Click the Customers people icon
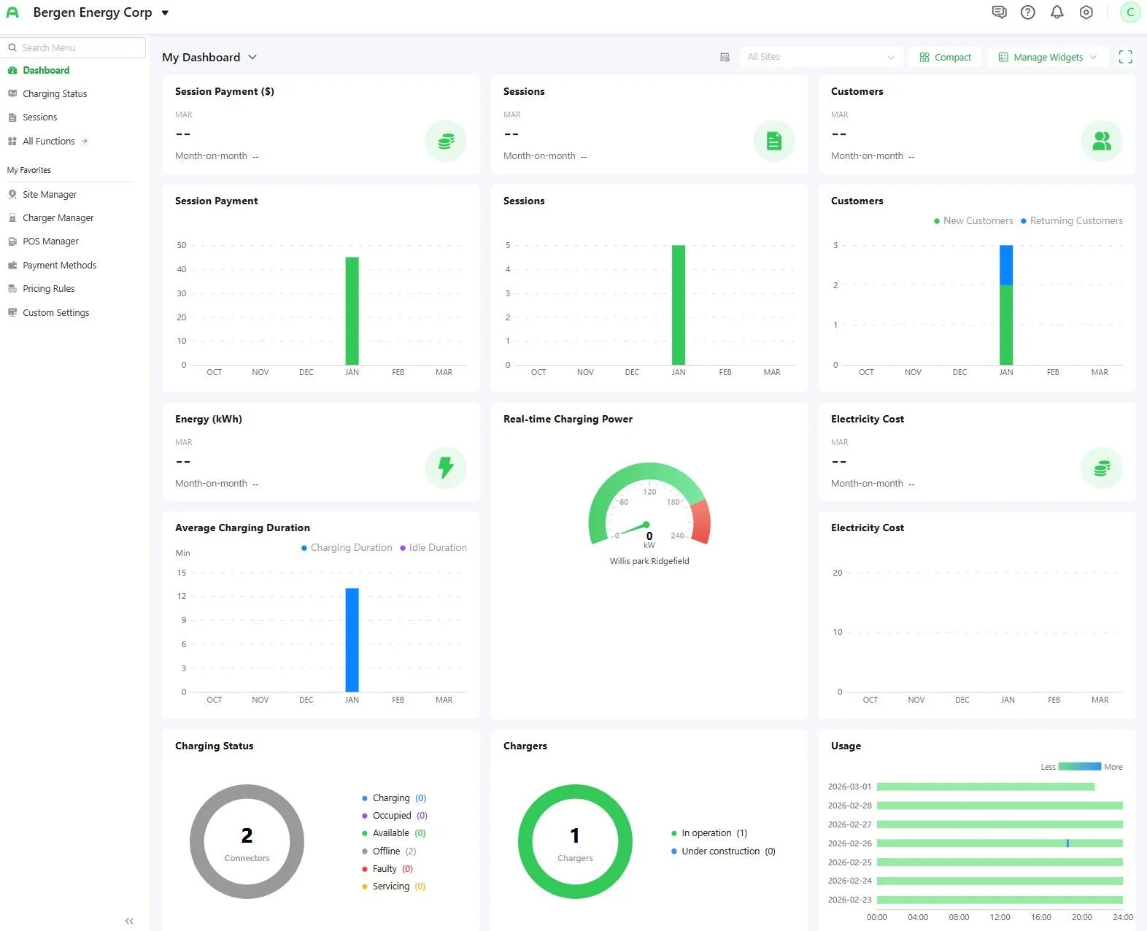1147x931 pixels. pos(1102,141)
